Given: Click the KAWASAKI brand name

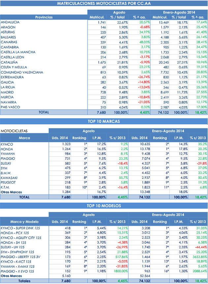Looking at the screenshot, I should coord(9,178).
